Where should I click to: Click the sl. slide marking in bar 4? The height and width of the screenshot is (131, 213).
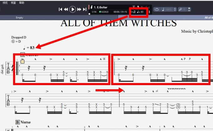[x=157, y=91]
